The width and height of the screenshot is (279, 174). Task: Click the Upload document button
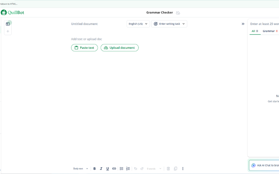[x=120, y=48]
